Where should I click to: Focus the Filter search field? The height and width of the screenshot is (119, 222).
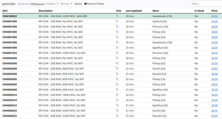pyautogui.click(x=206, y=4)
